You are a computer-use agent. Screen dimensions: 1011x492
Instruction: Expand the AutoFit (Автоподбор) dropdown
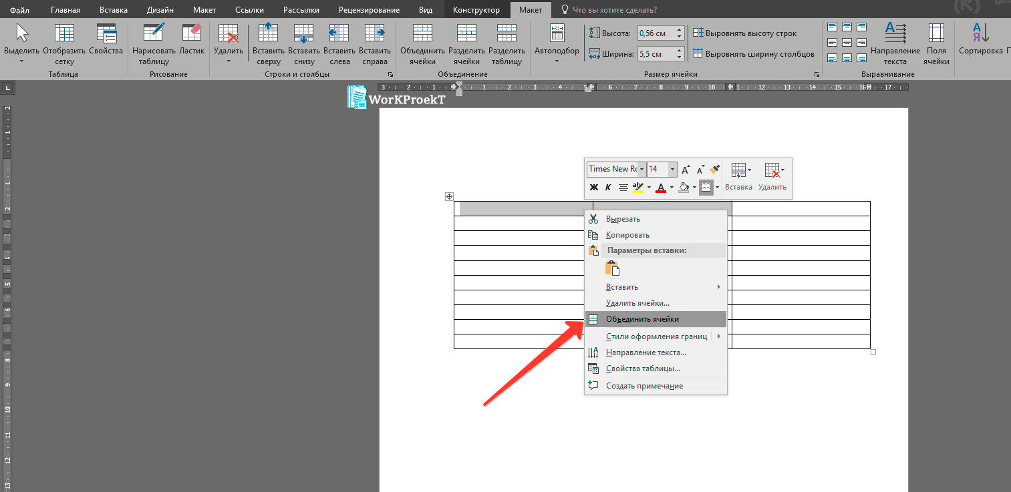(x=557, y=61)
